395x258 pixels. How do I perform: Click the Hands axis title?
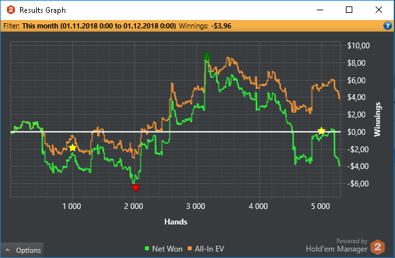tap(176, 222)
